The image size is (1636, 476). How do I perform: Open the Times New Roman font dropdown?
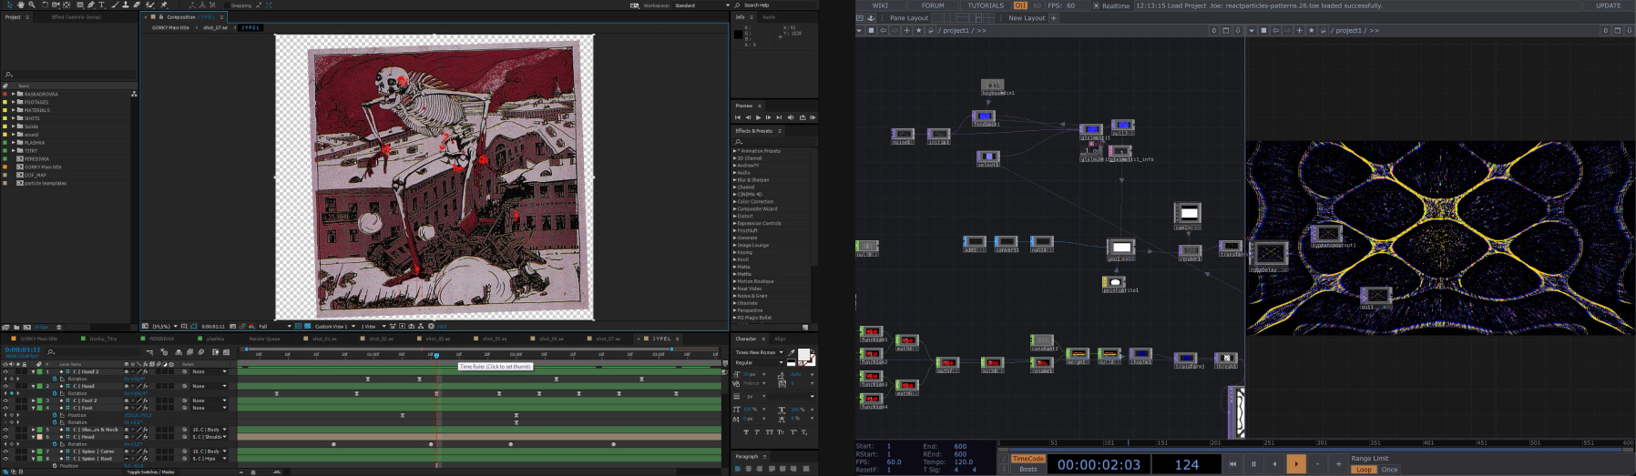[760, 352]
